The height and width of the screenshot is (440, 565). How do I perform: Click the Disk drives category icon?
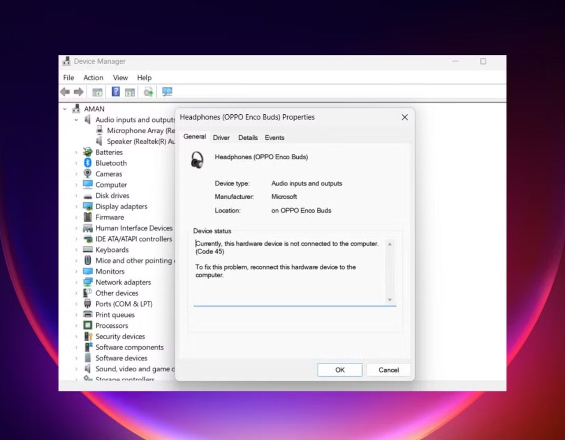pyautogui.click(x=88, y=196)
